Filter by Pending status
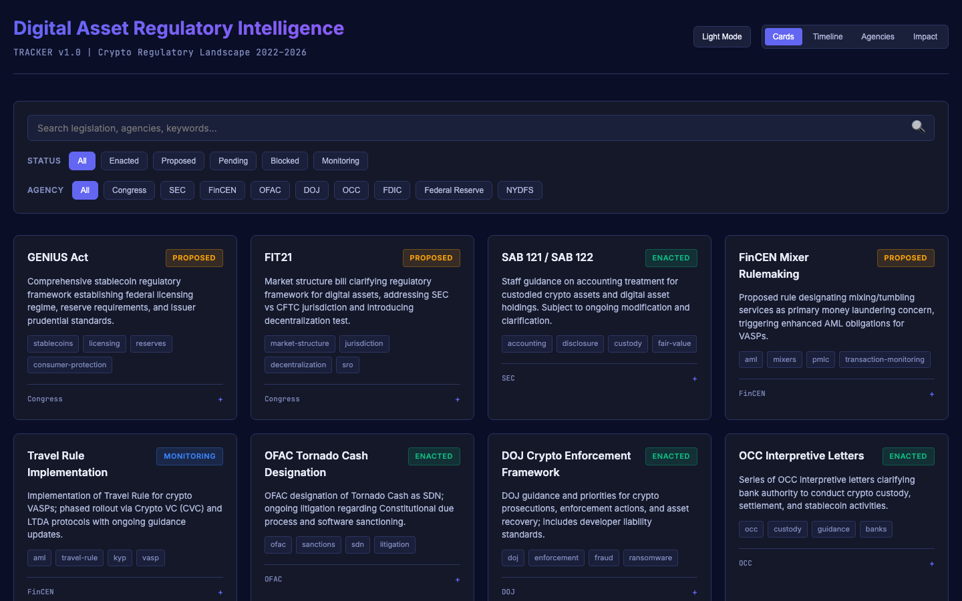The height and width of the screenshot is (601, 962). click(233, 161)
